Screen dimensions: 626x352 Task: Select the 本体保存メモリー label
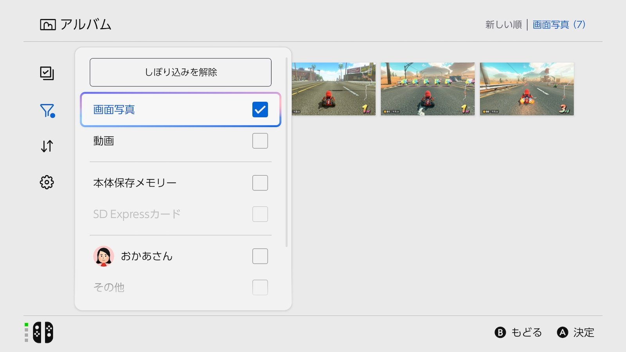(x=135, y=183)
